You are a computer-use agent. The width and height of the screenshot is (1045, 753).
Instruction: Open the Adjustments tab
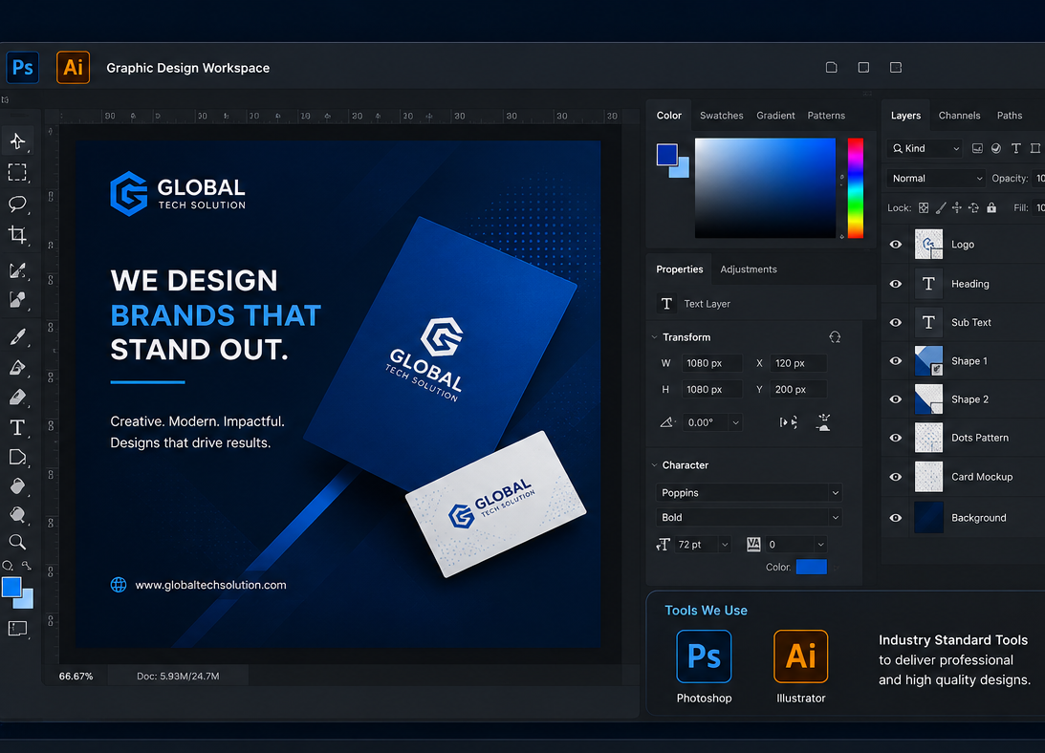749,269
